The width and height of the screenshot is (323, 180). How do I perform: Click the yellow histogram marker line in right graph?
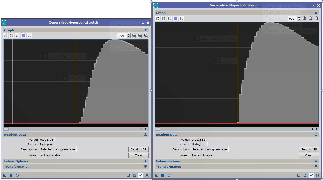(x=237, y=73)
